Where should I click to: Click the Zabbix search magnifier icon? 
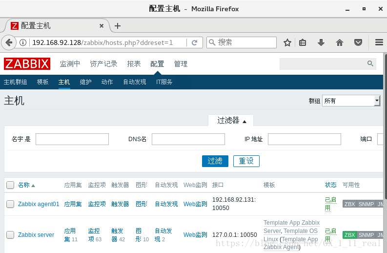(370, 63)
